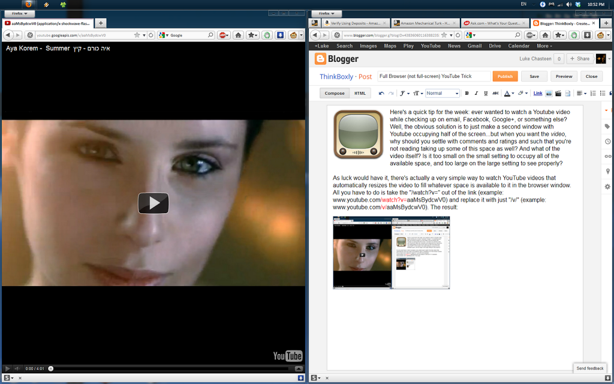Click the volume icon in system tray
Viewport: 614px width, 384px height.
(568, 4)
